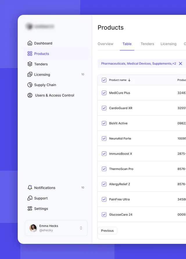Open the Overview tab
The image size is (186, 259).
105,44
